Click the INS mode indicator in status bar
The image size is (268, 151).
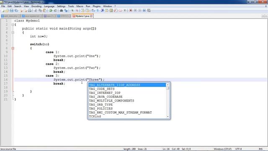[260, 149]
